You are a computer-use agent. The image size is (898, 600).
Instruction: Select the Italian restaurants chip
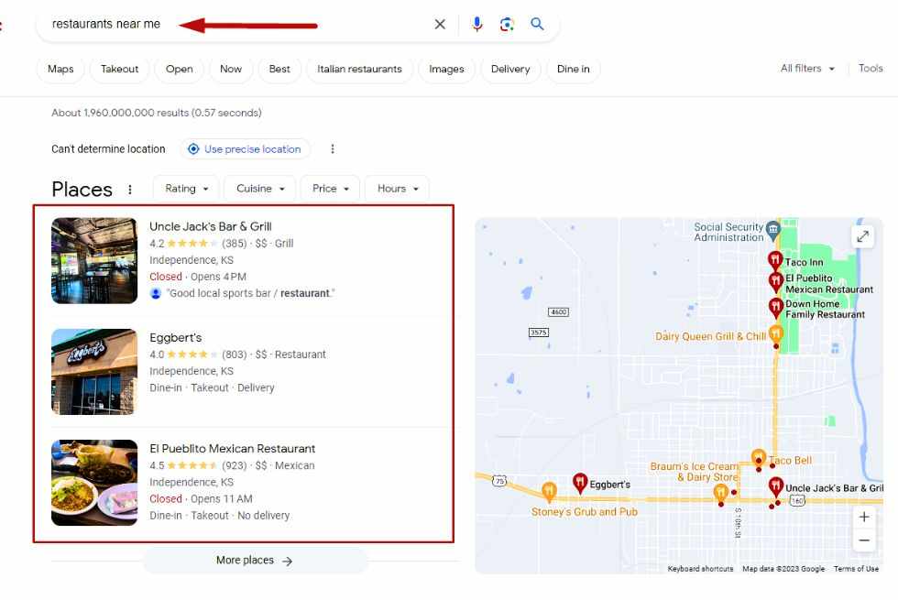coord(359,69)
